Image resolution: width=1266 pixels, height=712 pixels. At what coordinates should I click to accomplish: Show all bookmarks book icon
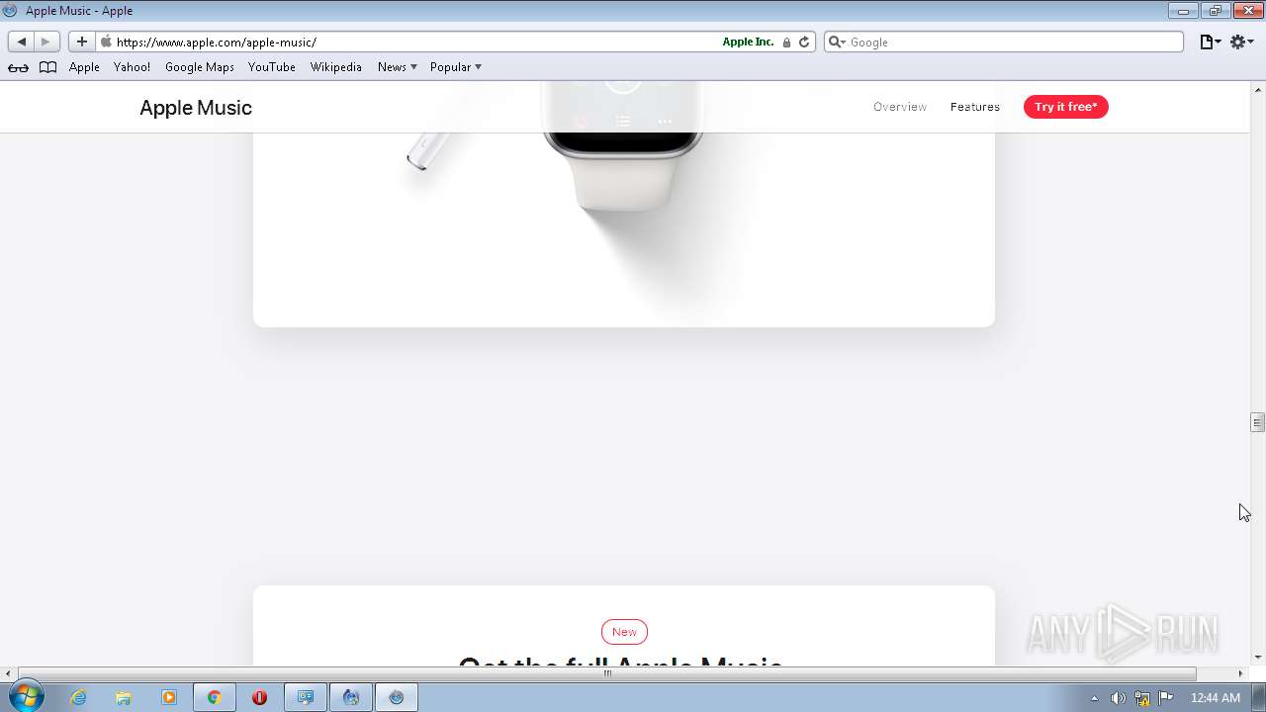tap(47, 67)
